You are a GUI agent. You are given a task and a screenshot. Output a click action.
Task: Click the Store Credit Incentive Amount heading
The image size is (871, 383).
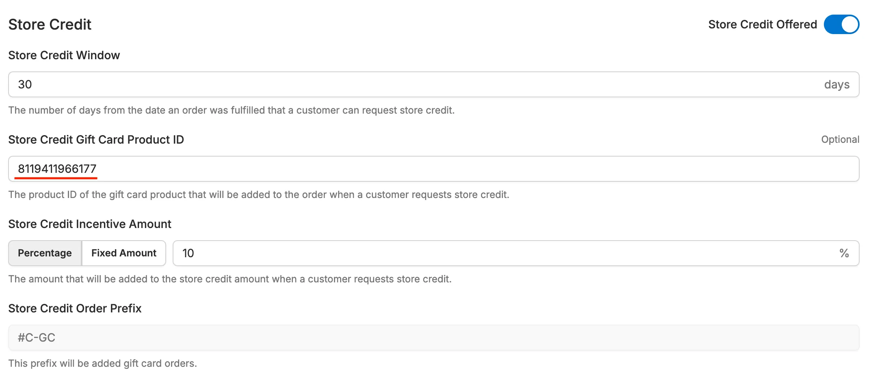pos(90,224)
